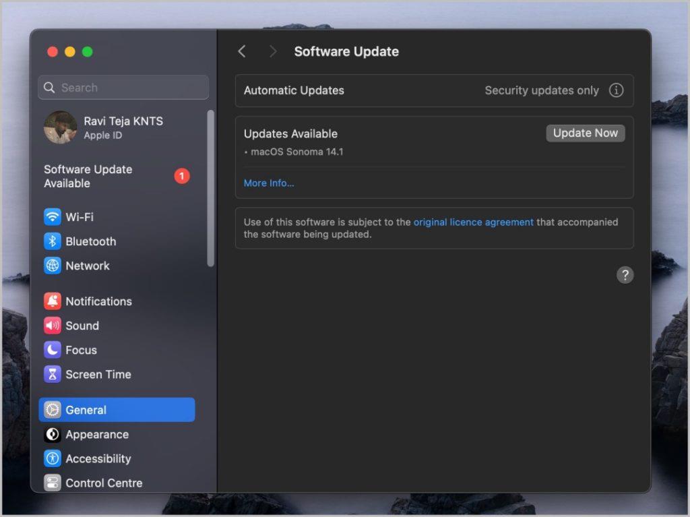Viewport: 690px width, 517px height.
Task: Open original licence agreement link
Action: point(473,222)
